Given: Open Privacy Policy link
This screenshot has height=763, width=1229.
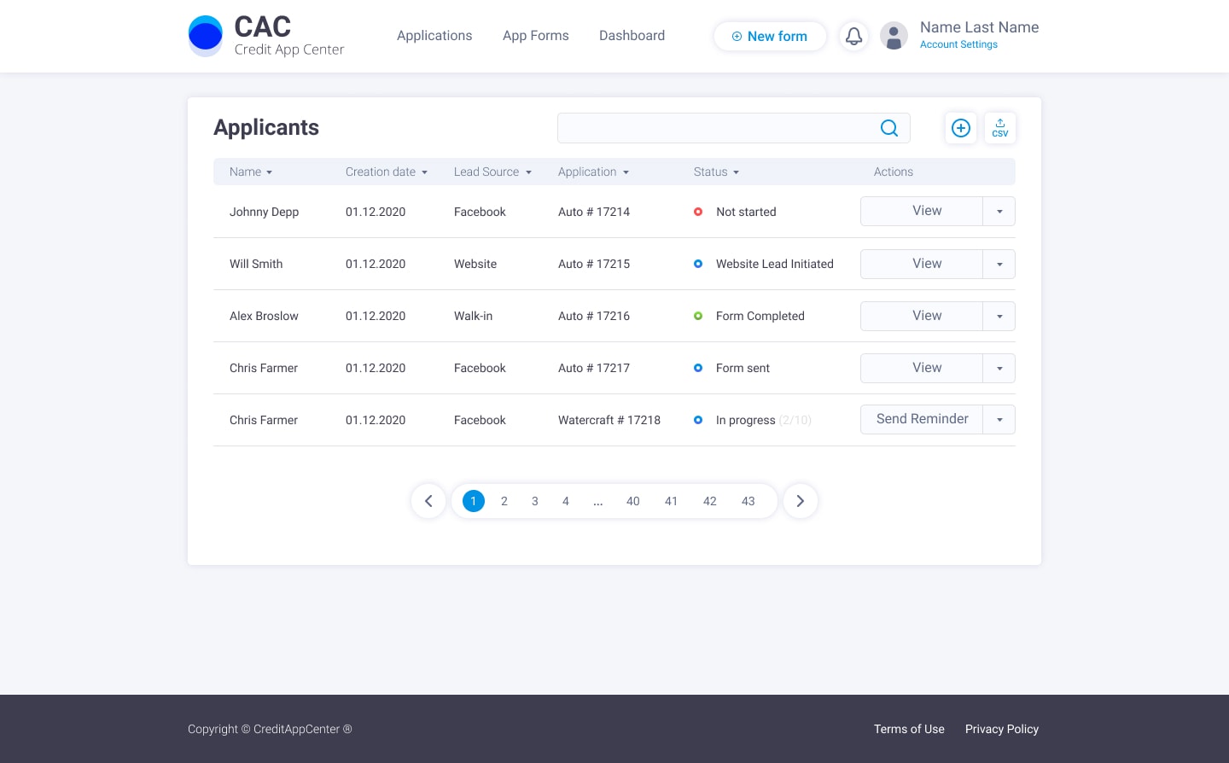Looking at the screenshot, I should pyautogui.click(x=1002, y=729).
